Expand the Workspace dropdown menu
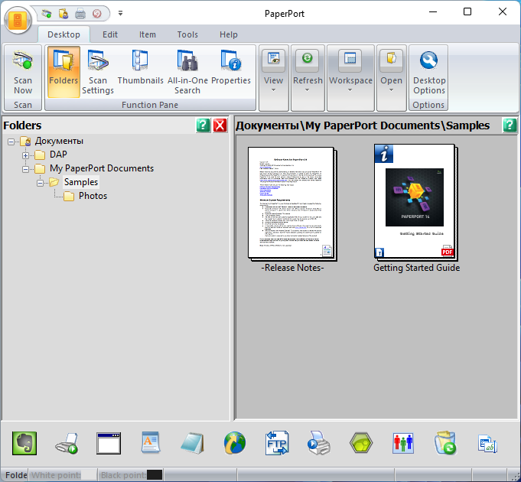Viewport: 521px width, 482px height. (x=350, y=80)
